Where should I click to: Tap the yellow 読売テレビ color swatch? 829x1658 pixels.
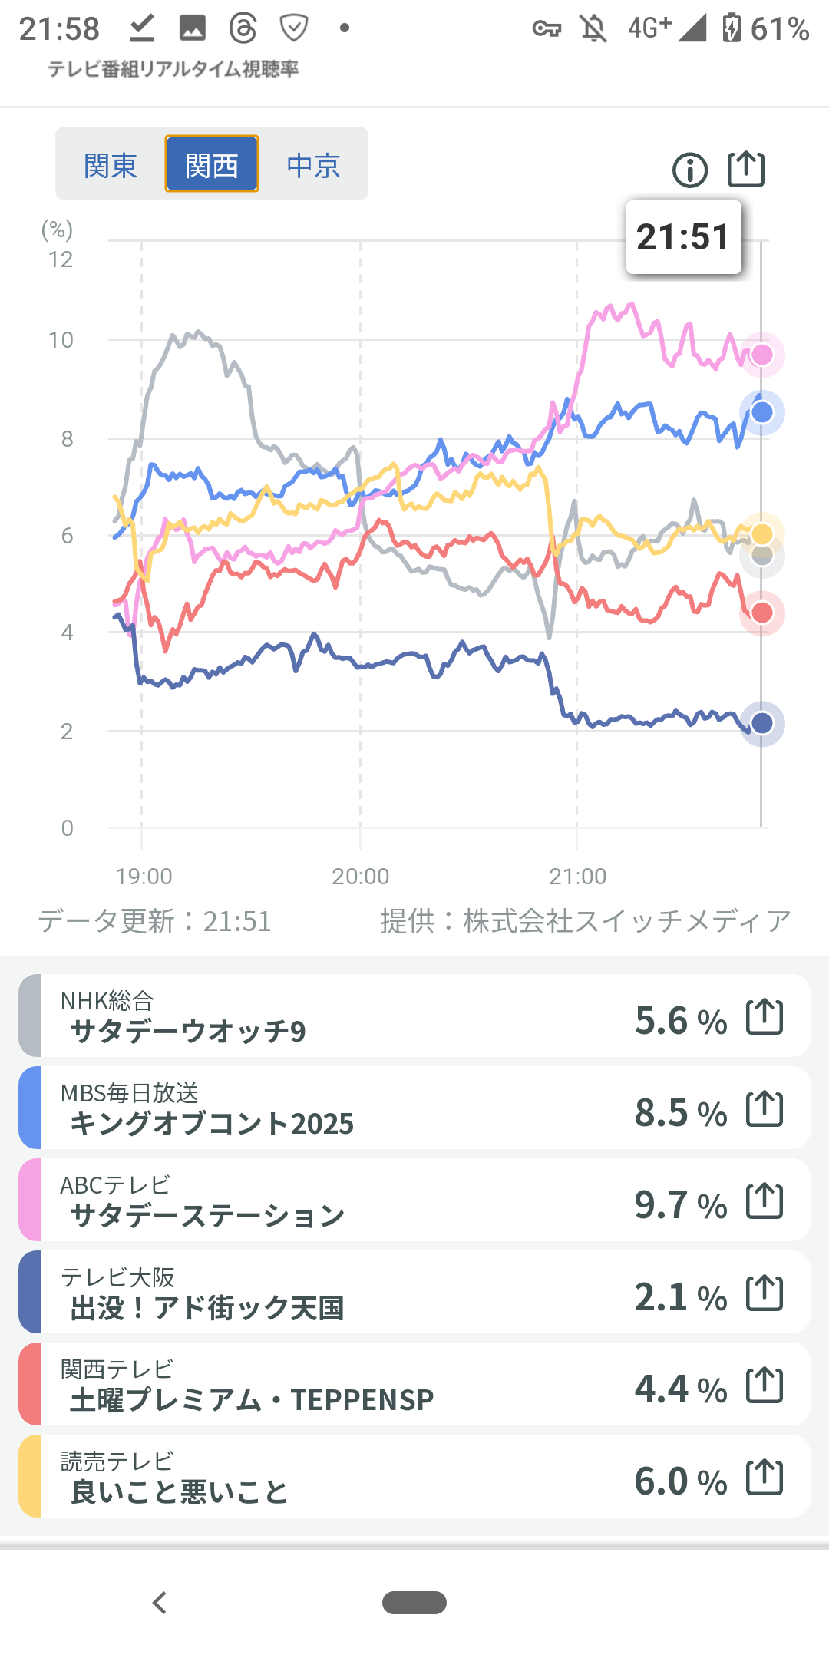point(31,1477)
